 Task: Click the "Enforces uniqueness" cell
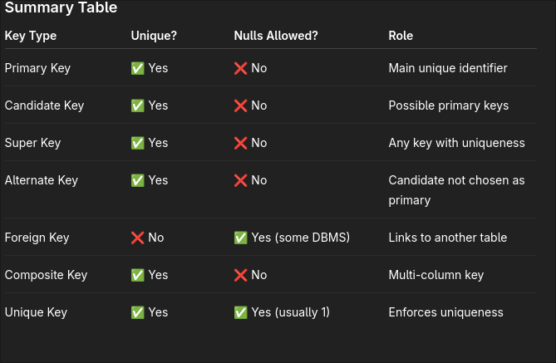pyautogui.click(x=445, y=312)
